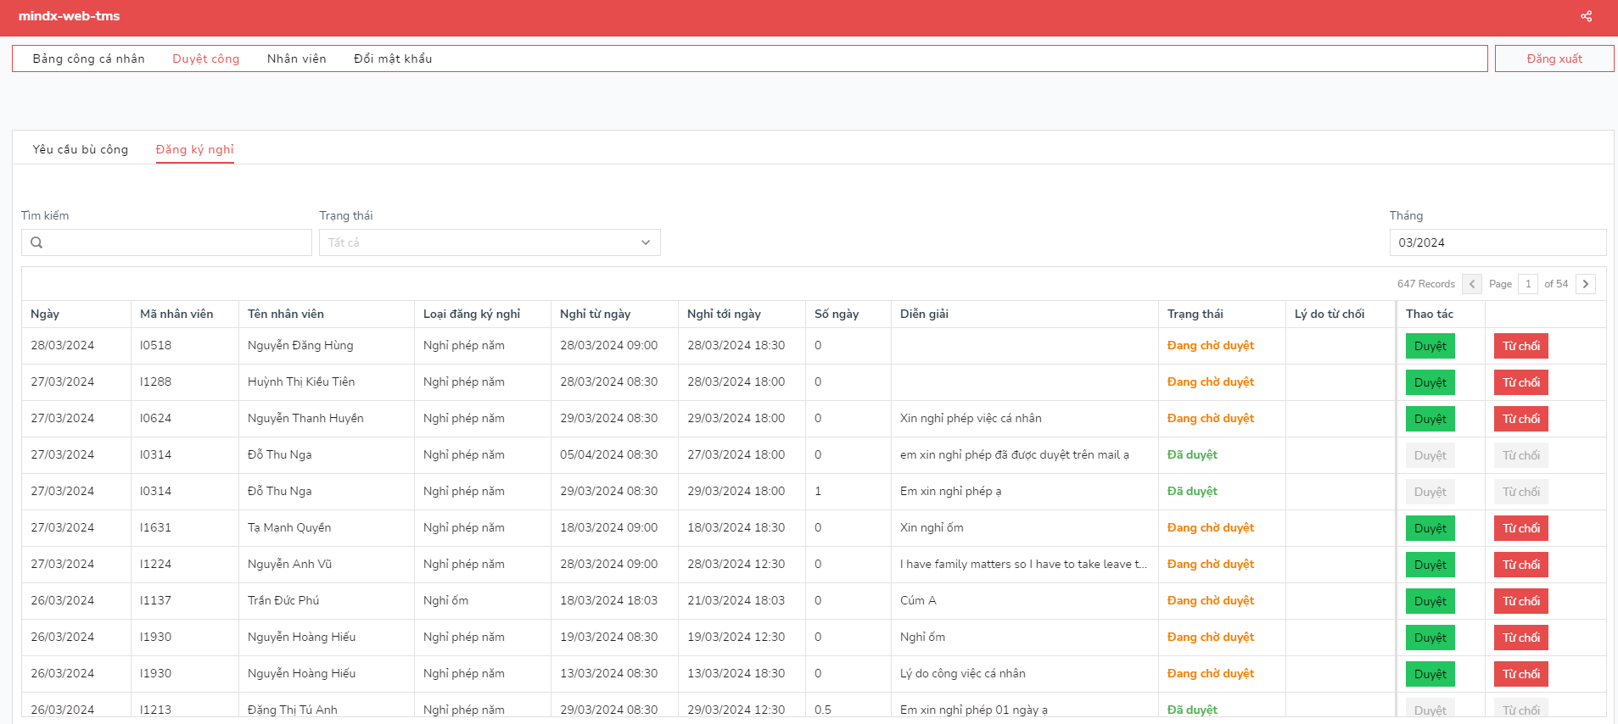Screen dimensions: 1618x724
Task: Open Bảng công cá nhân menu
Action: click(88, 58)
